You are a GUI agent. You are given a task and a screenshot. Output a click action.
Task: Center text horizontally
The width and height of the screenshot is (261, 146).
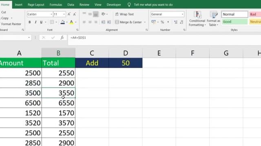(x=90, y=22)
